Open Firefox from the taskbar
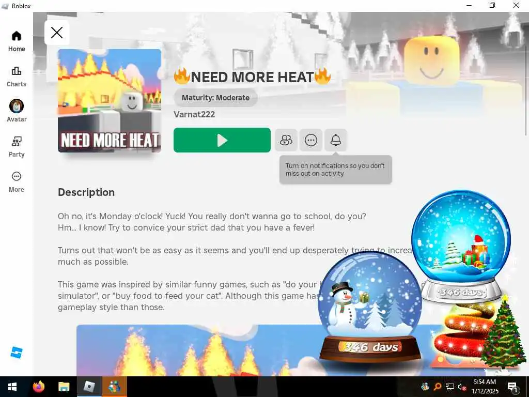 tap(39, 387)
